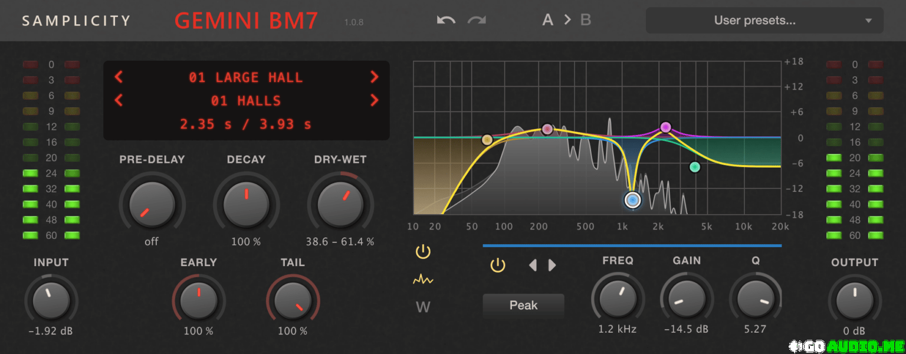Screen dimensions: 906x354
Task: Click the GEMINI BM7 title logo
Action: [247, 21]
